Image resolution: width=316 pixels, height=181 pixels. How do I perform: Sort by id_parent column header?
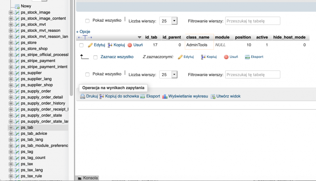[x=172, y=37]
